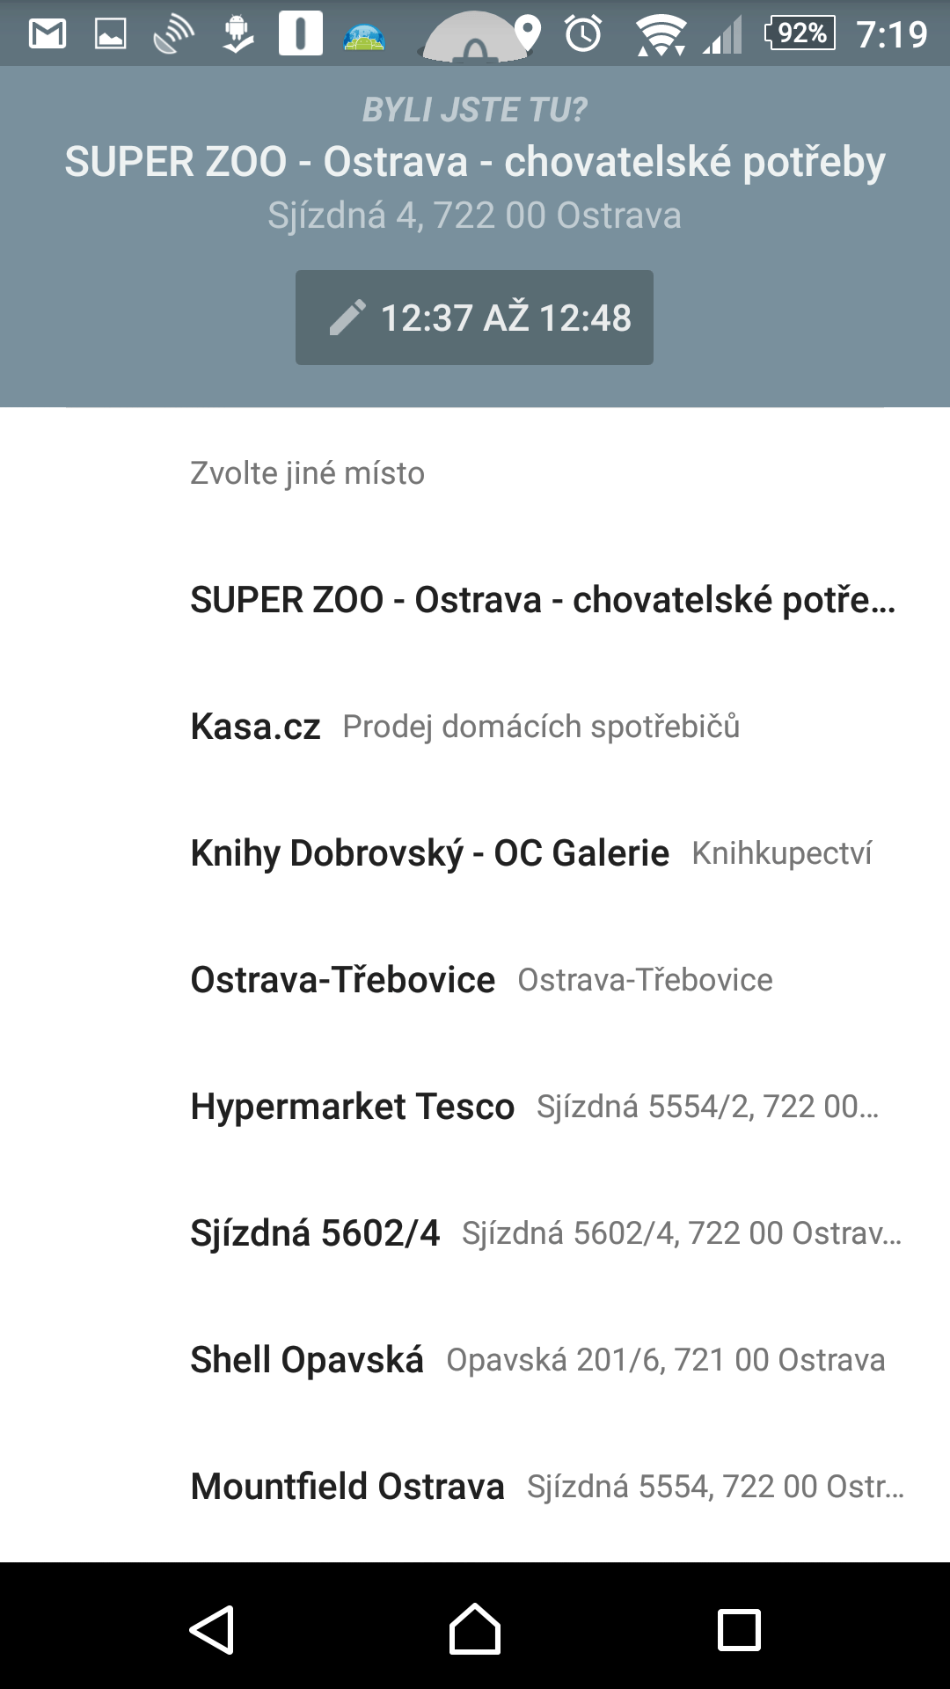This screenshot has width=950, height=1689.
Task: Select the Sjízdná 5602/4 address entry
Action: (x=475, y=1233)
